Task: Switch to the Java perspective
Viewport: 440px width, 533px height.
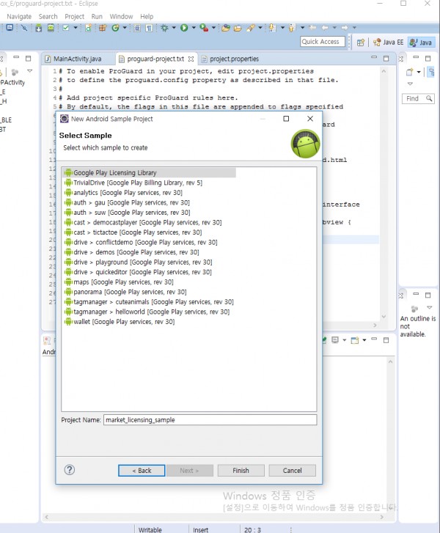Action: [421, 43]
